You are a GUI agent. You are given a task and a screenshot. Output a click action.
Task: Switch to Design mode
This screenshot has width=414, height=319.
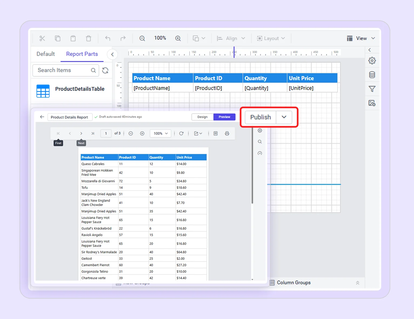tap(202, 117)
